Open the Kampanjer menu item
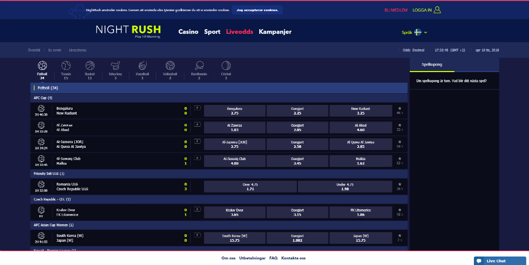The width and height of the screenshot is (529, 265). (275, 32)
